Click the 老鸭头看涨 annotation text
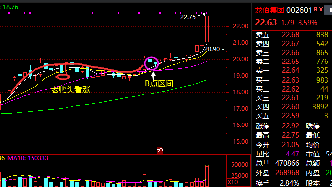This screenshot has width=332, height=187. pos(71,89)
